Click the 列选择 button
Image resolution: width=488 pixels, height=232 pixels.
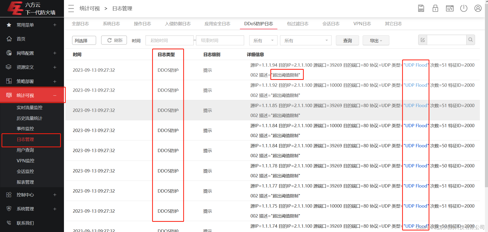[x=84, y=40]
